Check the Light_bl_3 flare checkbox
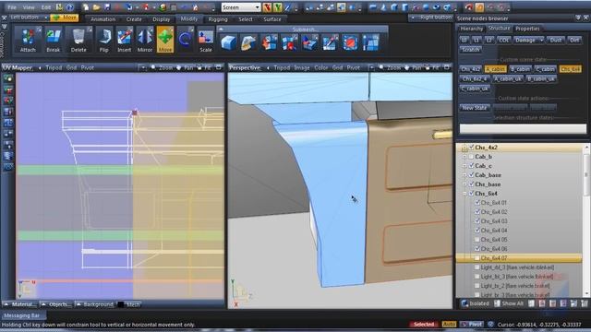 (477, 277)
